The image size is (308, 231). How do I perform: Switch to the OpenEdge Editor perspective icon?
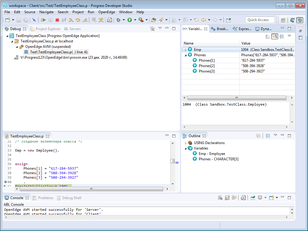(292, 20)
